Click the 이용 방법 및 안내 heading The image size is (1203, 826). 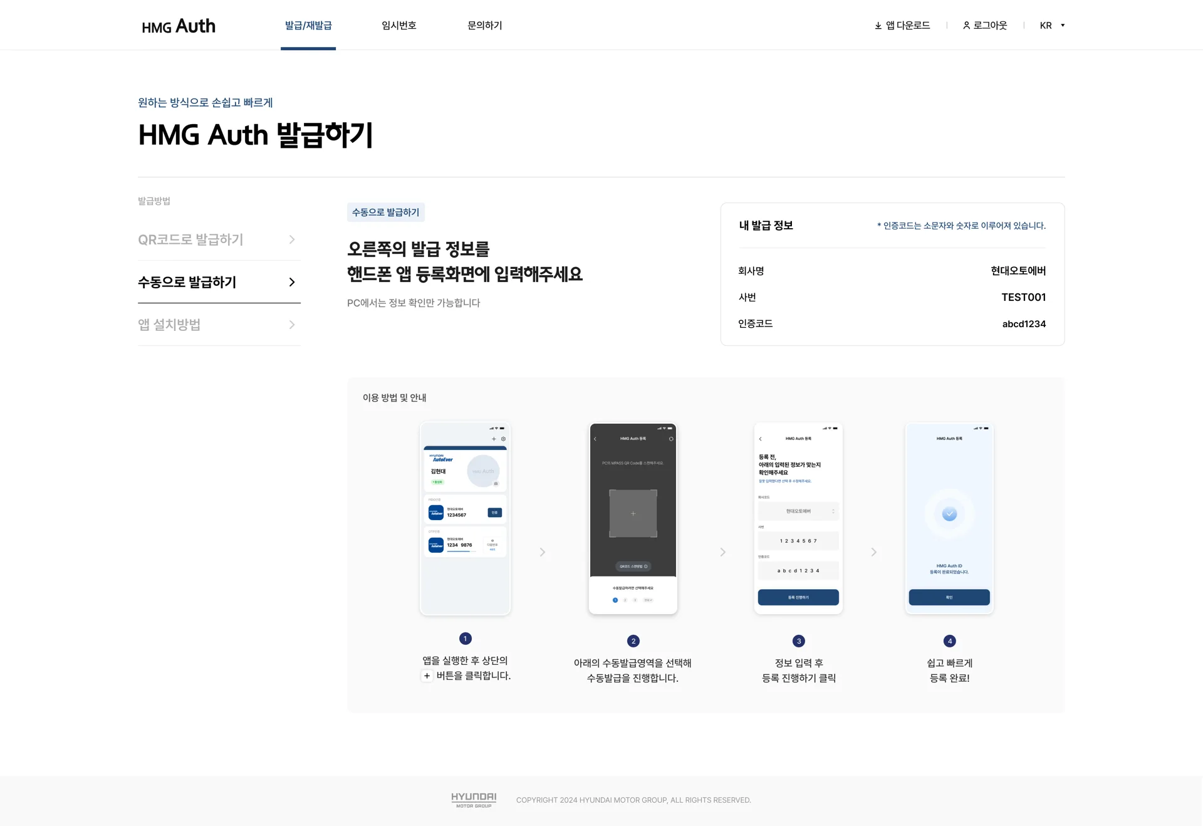coord(395,397)
